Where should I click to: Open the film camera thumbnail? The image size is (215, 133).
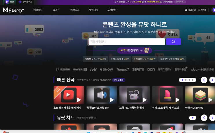pyautogui.click(x=135, y=95)
